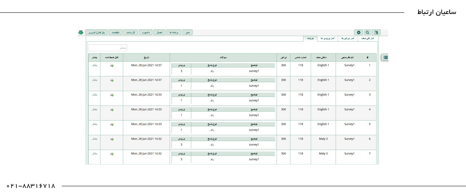Open the پنل کنترل کاربری menu
Viewport: 466px width, 194px height.
point(96,33)
